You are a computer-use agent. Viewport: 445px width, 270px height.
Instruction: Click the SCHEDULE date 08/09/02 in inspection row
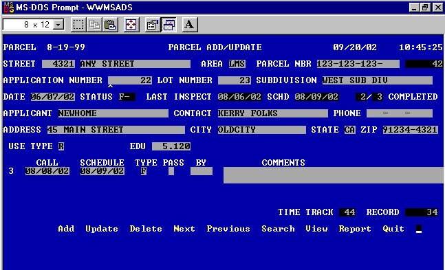pos(102,171)
